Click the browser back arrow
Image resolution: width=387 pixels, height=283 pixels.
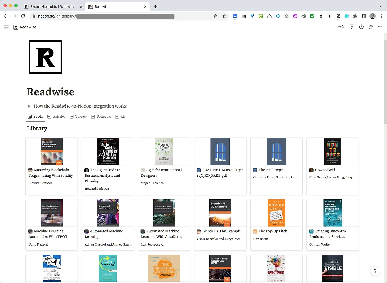6,16
